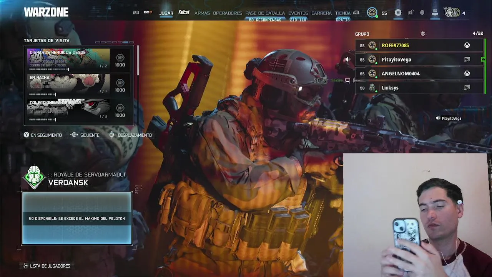Click the En Seguimiento button
The height and width of the screenshot is (277, 492).
point(43,135)
